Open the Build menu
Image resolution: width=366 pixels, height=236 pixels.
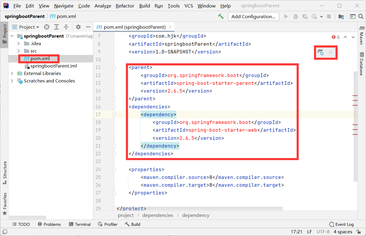click(x=144, y=6)
